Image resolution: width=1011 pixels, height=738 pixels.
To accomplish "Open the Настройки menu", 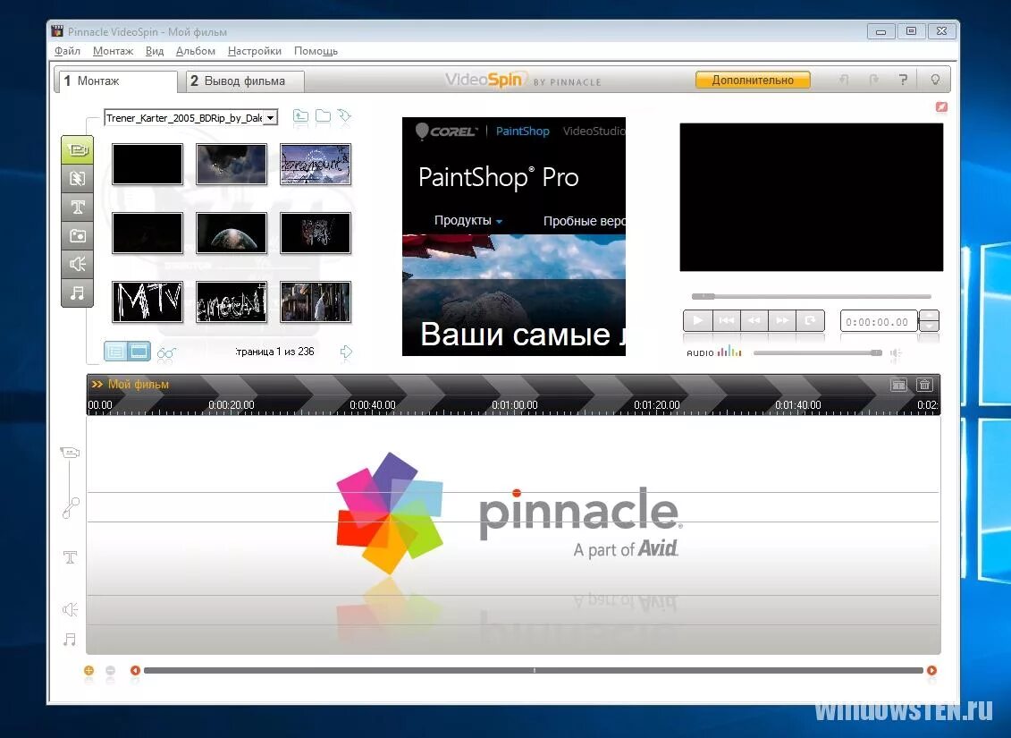I will coord(254,51).
